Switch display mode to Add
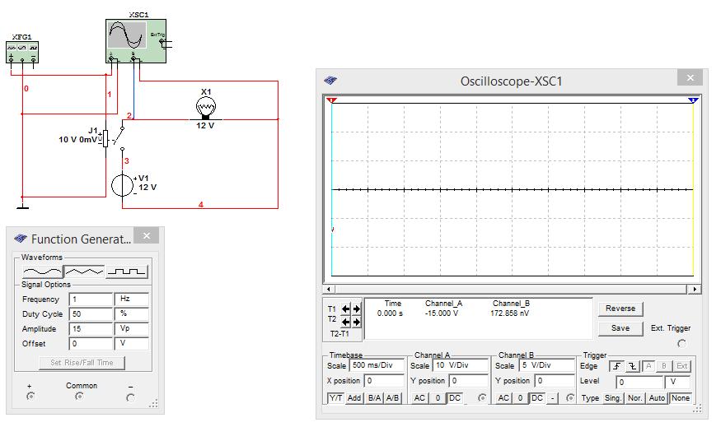Image resolution: width=721 pixels, height=427 pixels. [x=354, y=398]
